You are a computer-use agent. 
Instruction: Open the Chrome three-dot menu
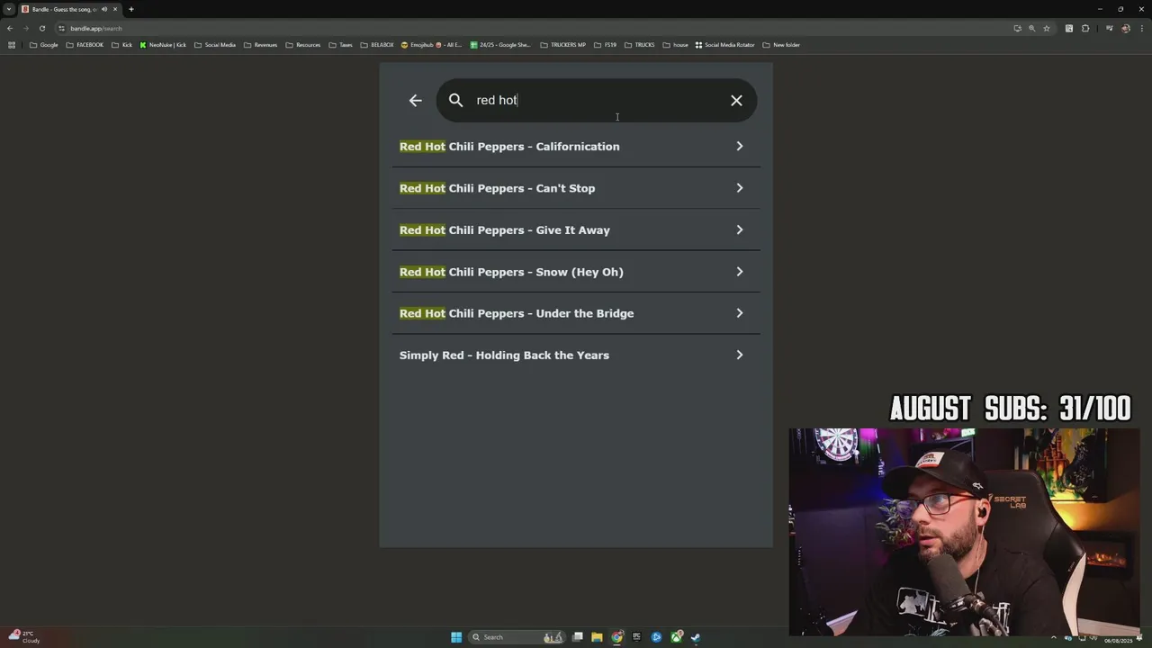[x=1141, y=28]
